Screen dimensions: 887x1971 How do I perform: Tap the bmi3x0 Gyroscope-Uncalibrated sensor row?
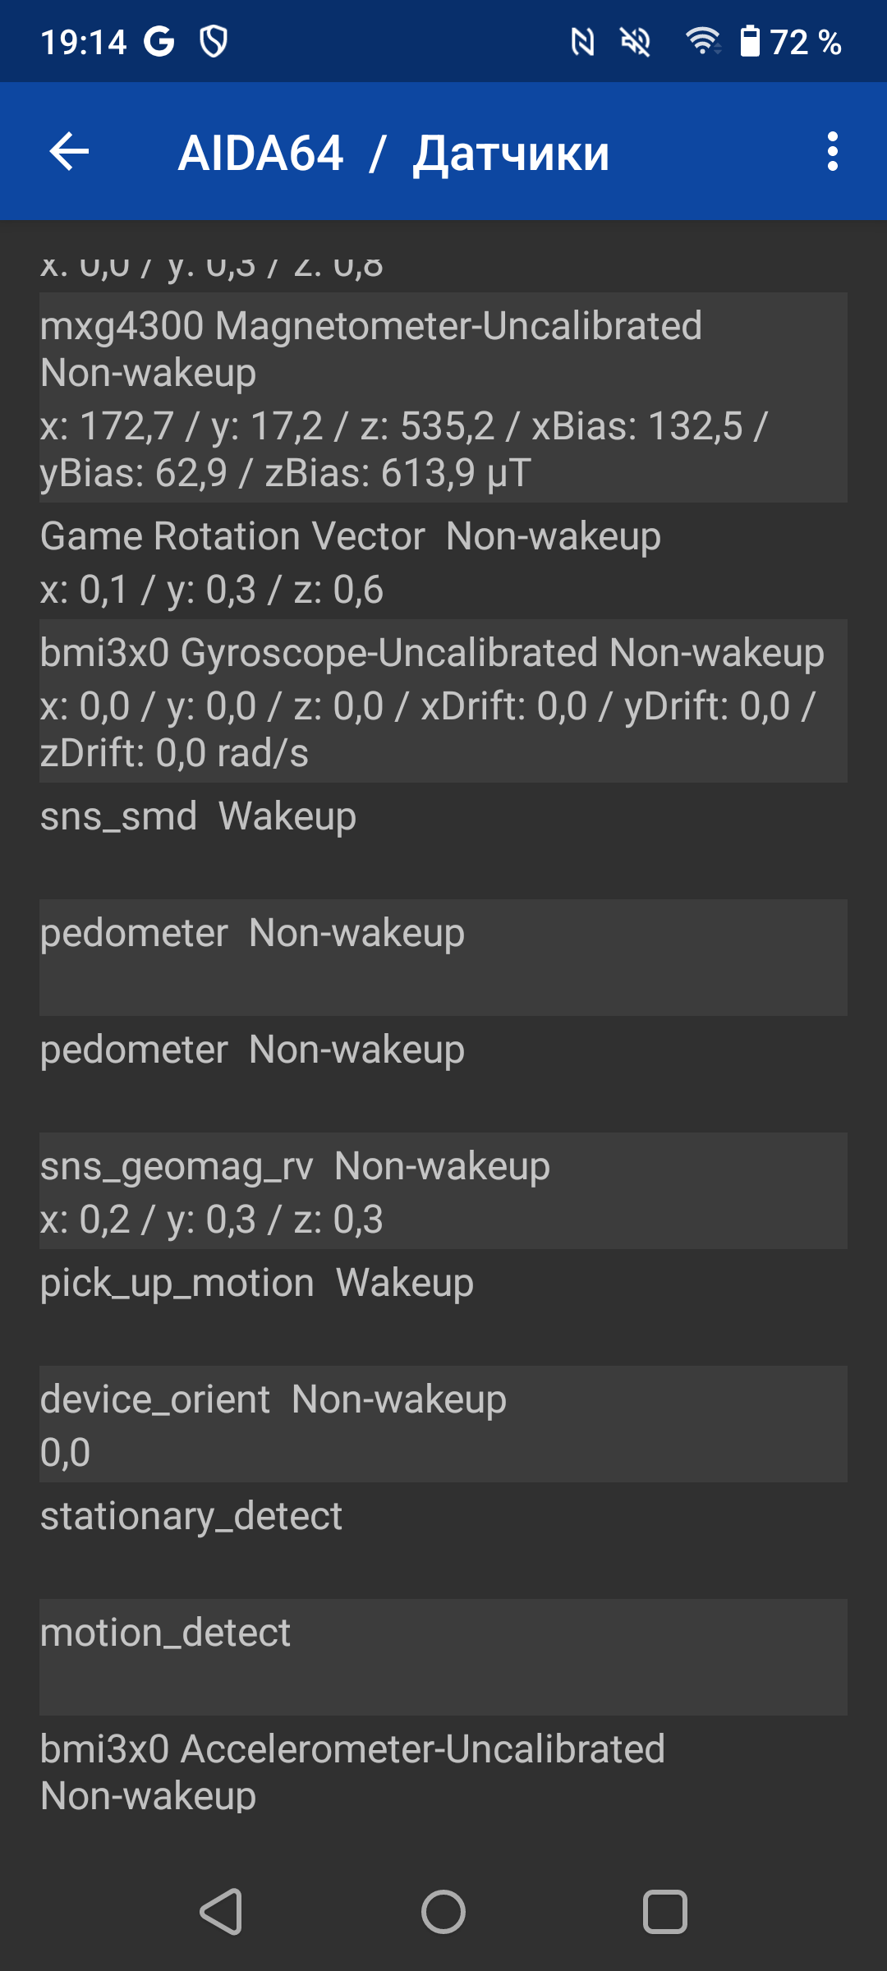(443, 701)
